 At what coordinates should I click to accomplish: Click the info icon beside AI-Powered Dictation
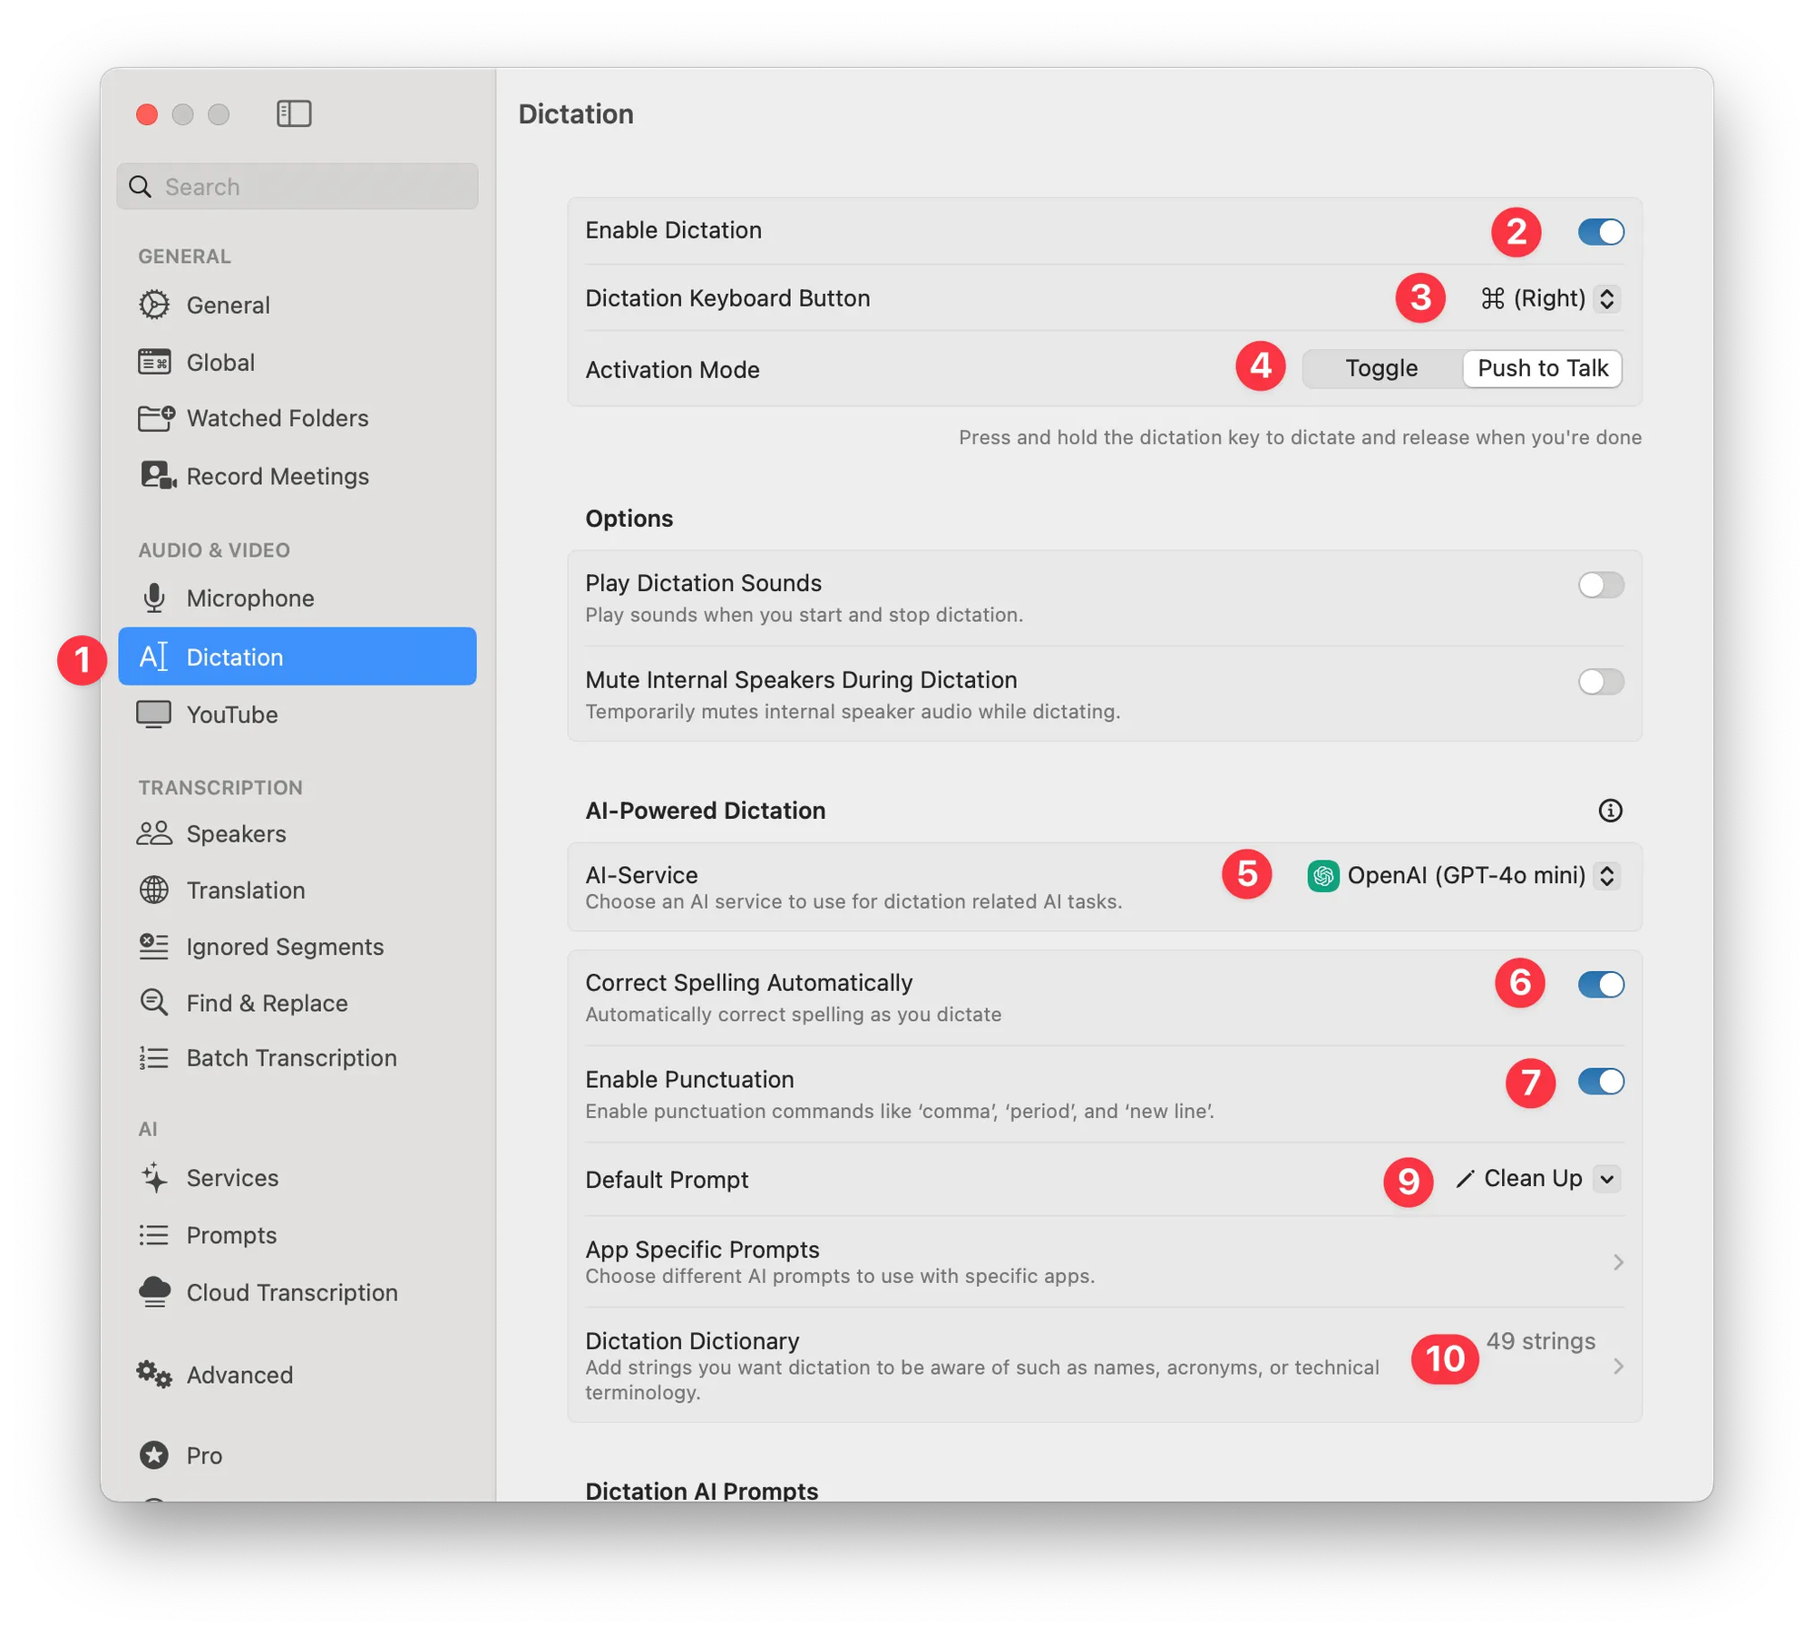[x=1610, y=811]
